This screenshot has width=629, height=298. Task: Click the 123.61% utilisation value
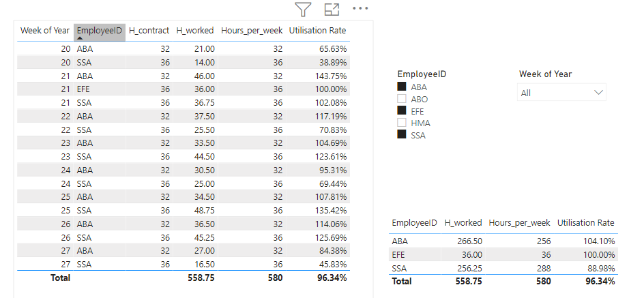tap(332, 156)
